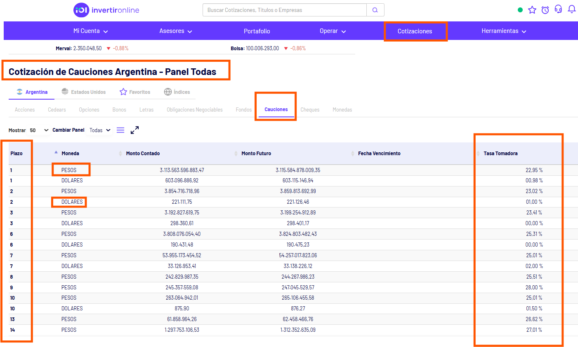Open column list menu icon
Screen dimensions: 578x347
(120, 130)
